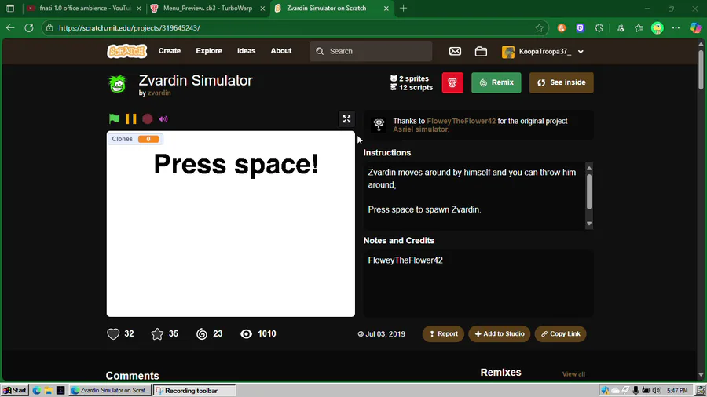Screen dimensions: 707x397
Task: Click the Scratch logo
Action: (x=126, y=51)
